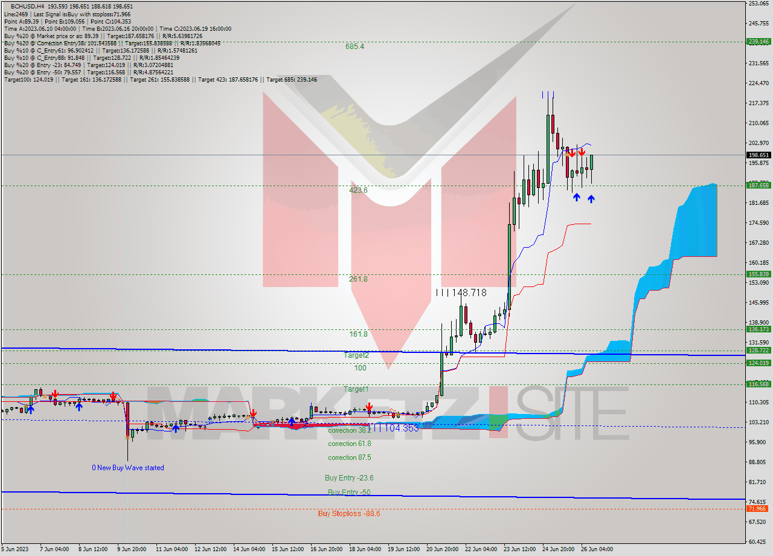
Task: Click the 'Point A:89.39' info line
Action: (x=68, y=21)
